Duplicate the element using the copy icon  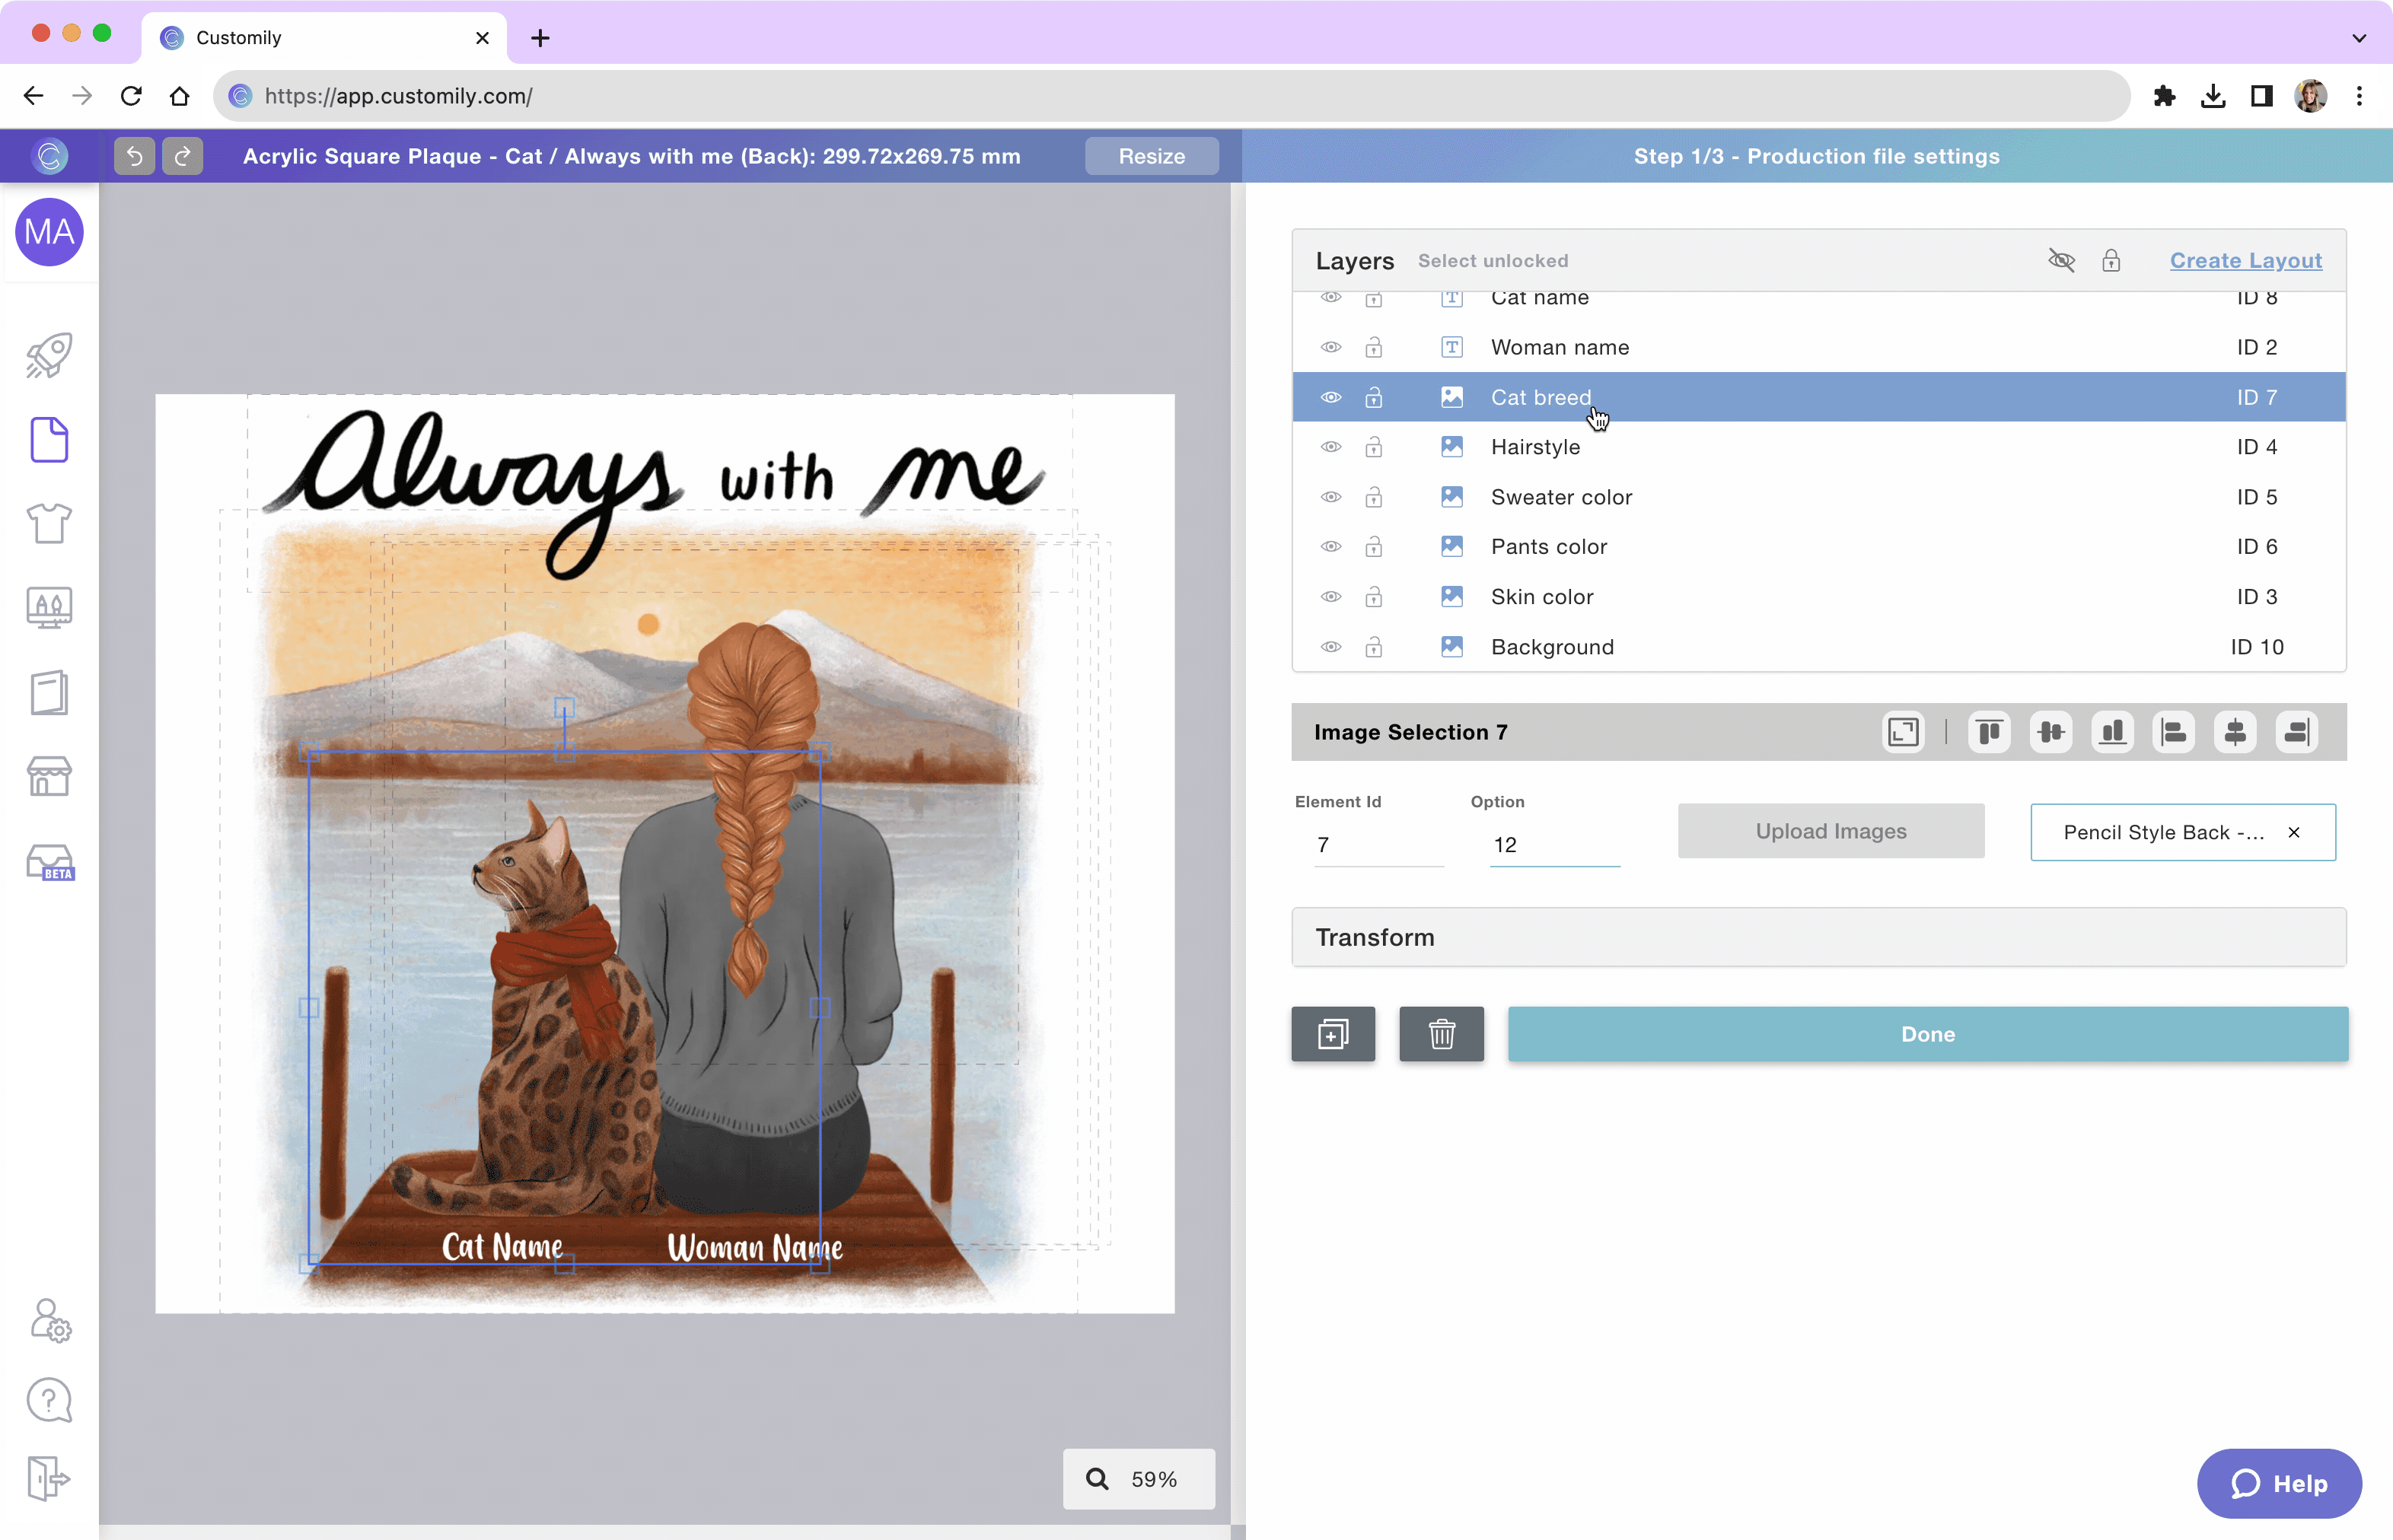point(1333,1034)
